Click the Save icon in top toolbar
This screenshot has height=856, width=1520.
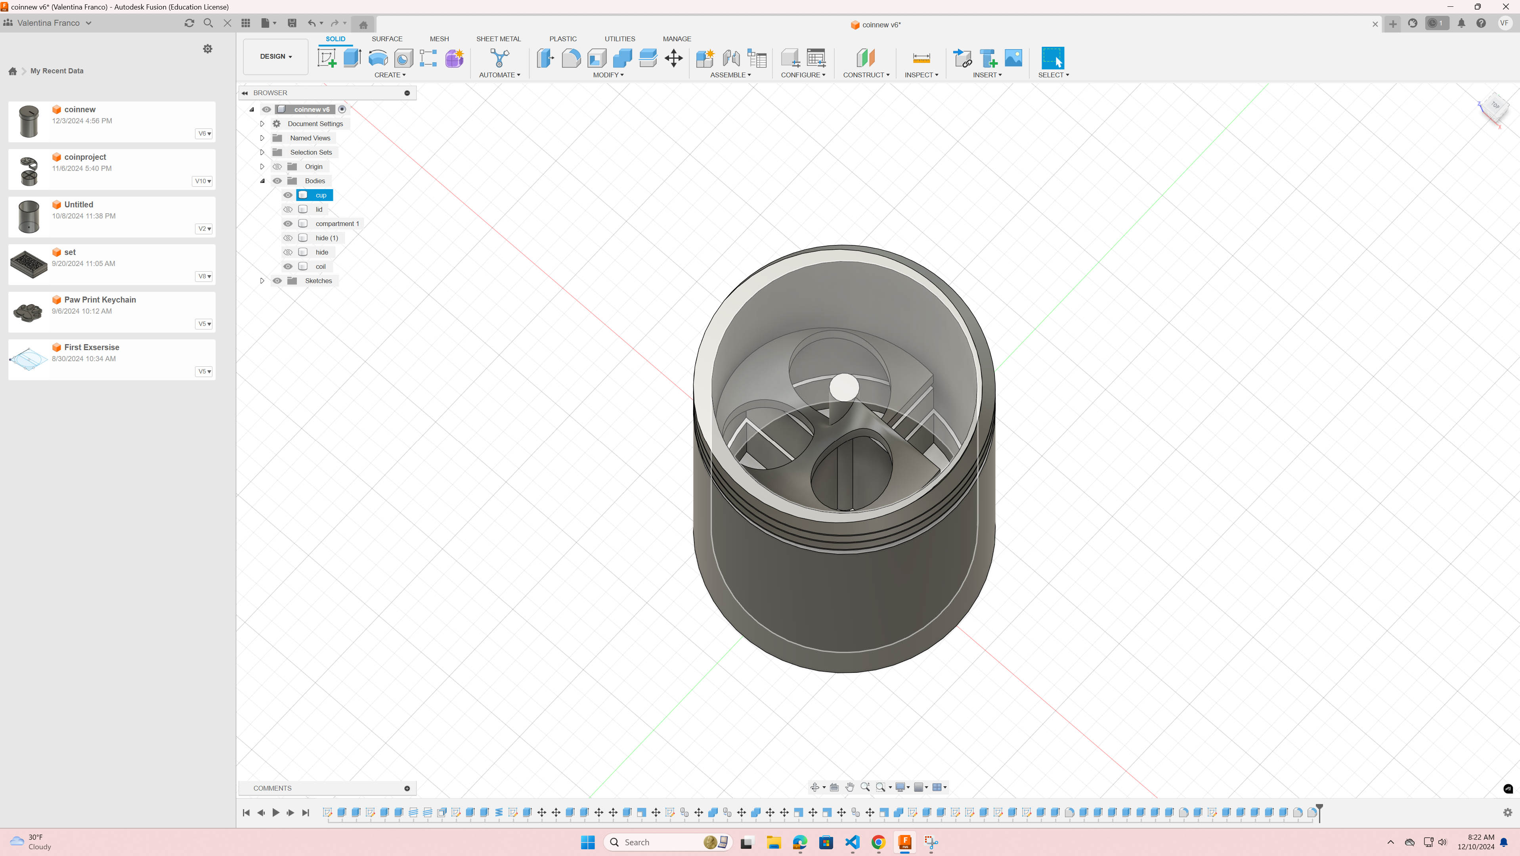[x=291, y=23]
